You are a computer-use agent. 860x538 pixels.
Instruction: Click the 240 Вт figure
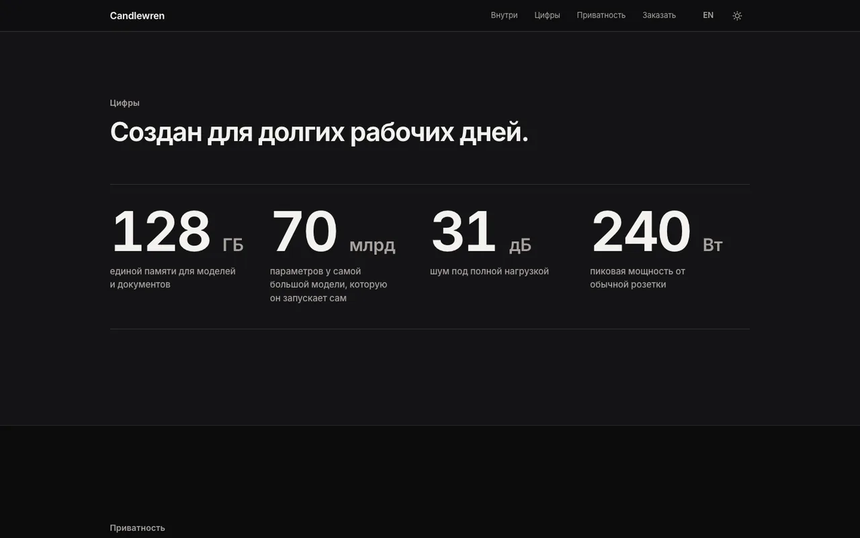656,231
